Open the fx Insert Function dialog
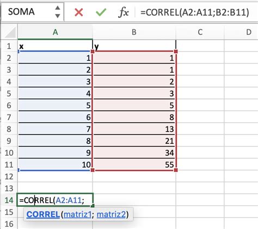 tap(124, 12)
